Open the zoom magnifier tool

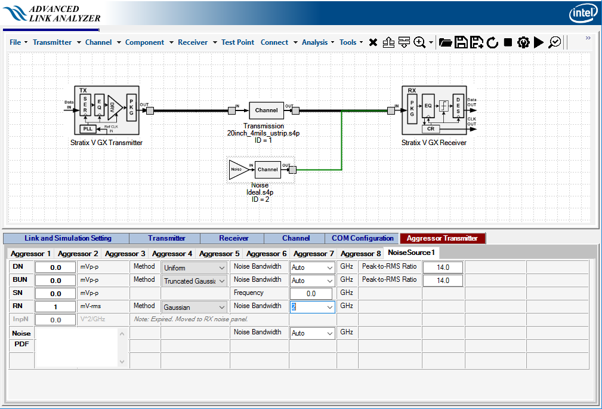(x=420, y=42)
